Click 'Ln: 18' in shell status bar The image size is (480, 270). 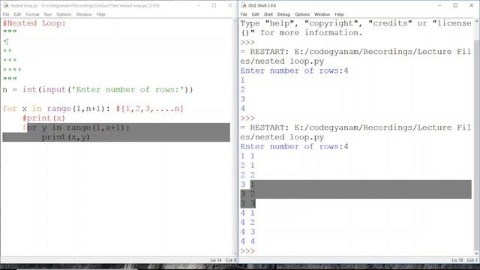[457, 260]
